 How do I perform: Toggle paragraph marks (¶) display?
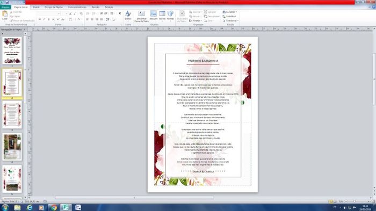tap(120, 13)
